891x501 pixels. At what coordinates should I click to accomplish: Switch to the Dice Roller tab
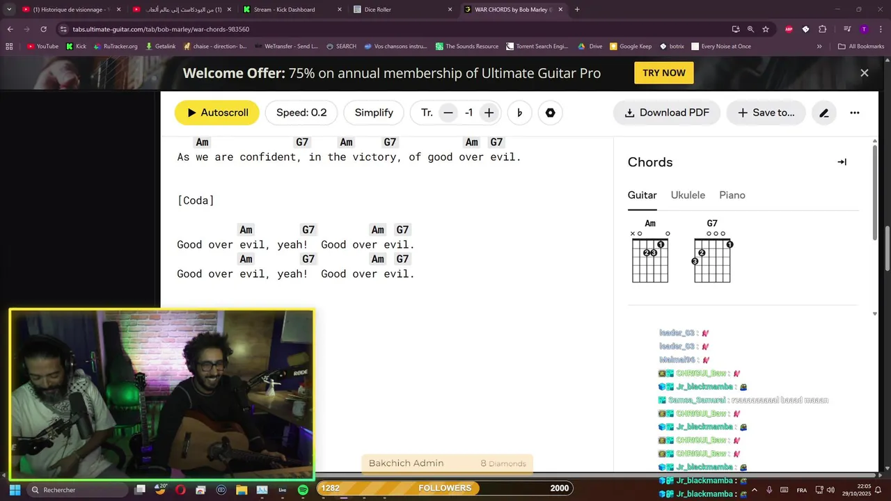[x=402, y=10]
